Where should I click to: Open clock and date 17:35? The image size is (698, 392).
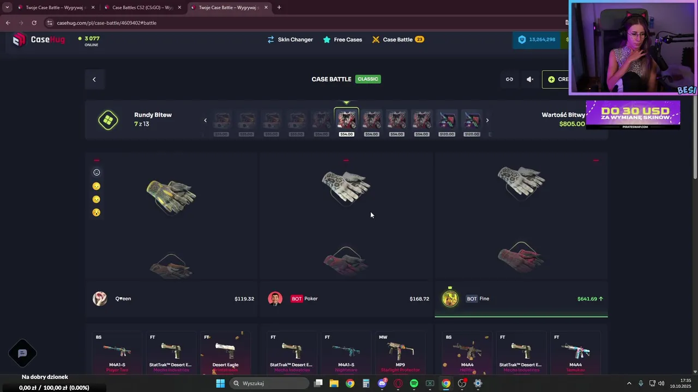[680, 383]
